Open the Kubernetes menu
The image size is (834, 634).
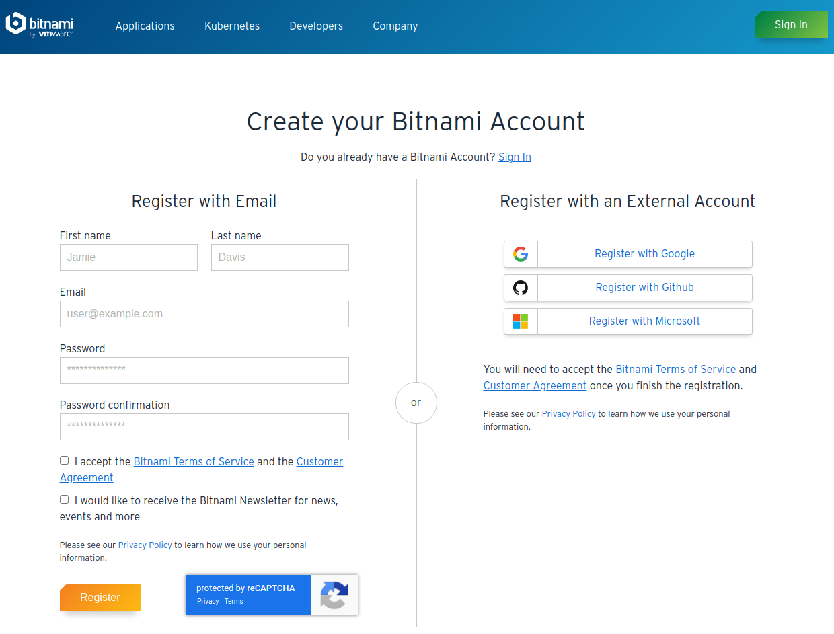click(232, 26)
